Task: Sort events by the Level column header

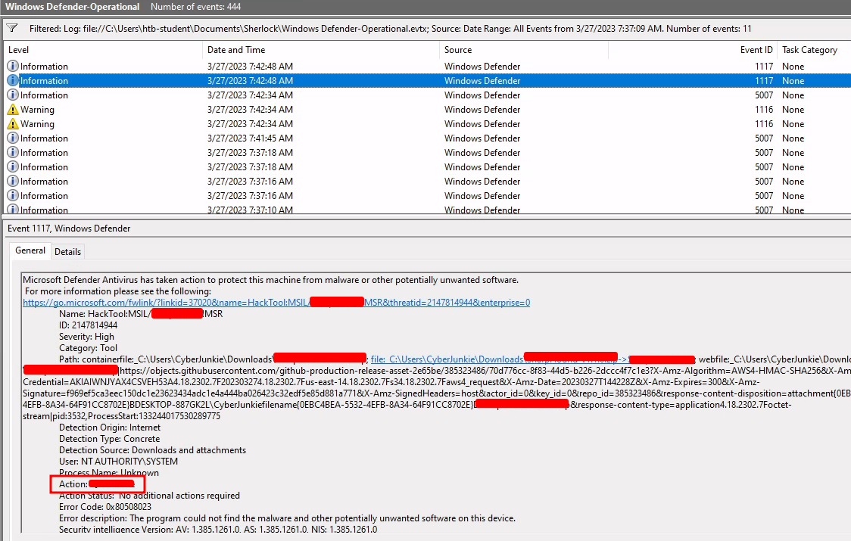Action: [x=18, y=50]
